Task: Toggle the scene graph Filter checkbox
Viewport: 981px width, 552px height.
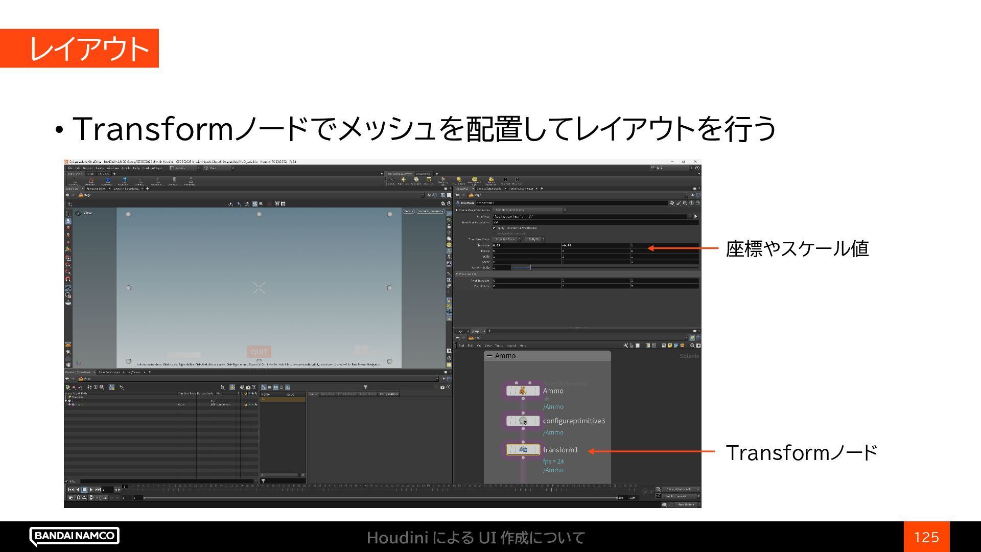Action: [67, 481]
